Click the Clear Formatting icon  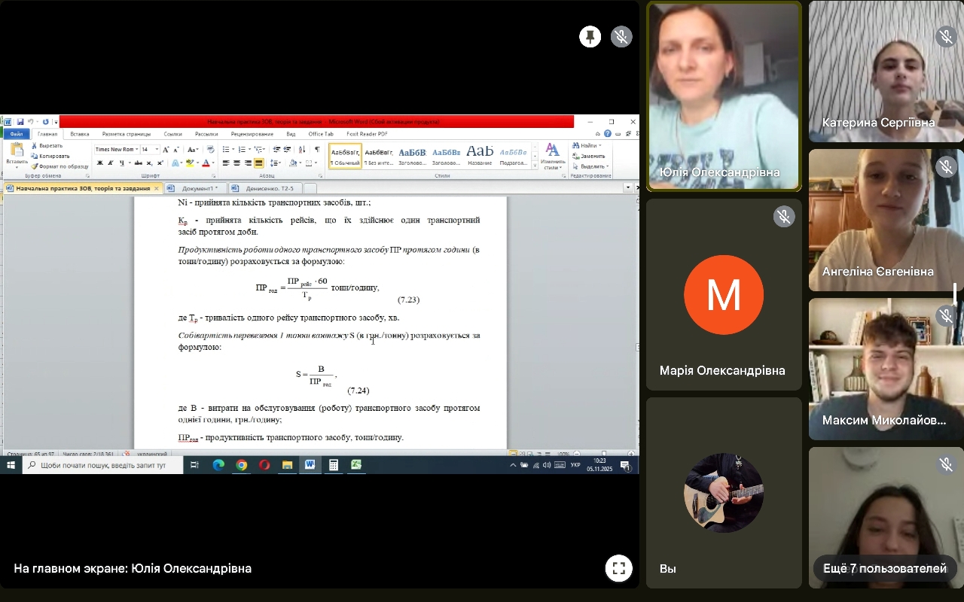click(210, 150)
